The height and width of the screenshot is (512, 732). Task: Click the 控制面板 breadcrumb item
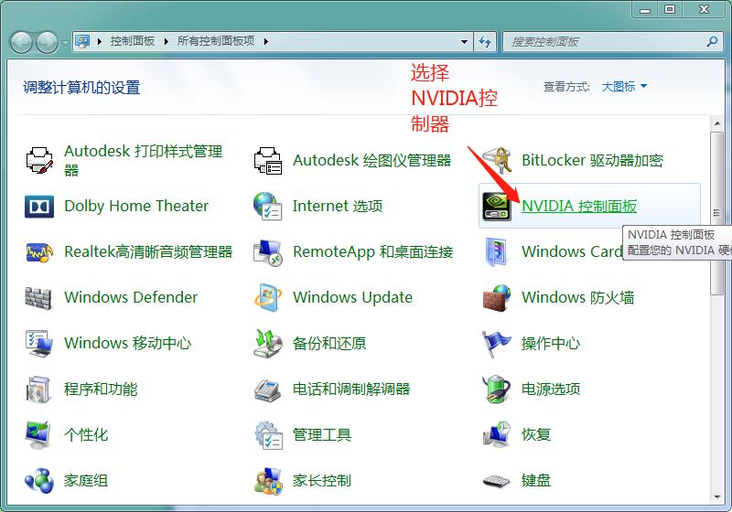(133, 41)
